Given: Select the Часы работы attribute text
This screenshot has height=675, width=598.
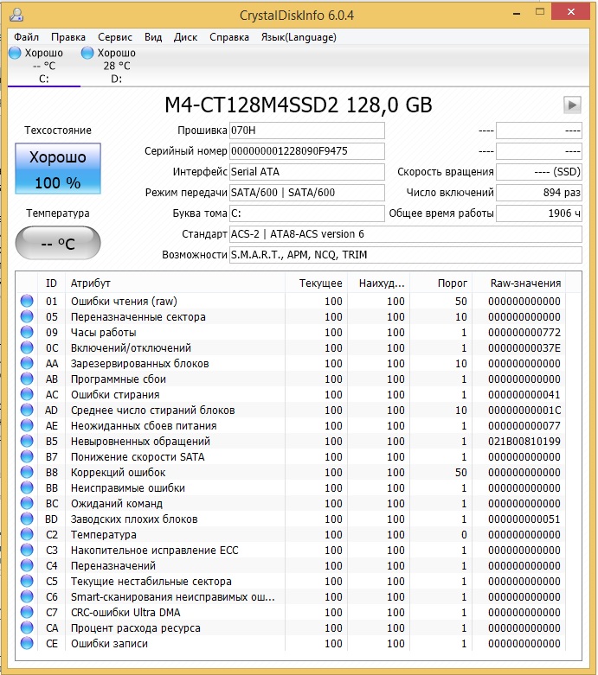Looking at the screenshot, I should 104,333.
